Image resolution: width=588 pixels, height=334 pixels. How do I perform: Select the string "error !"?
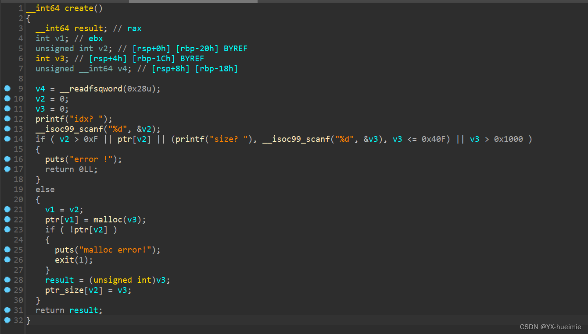click(x=89, y=159)
